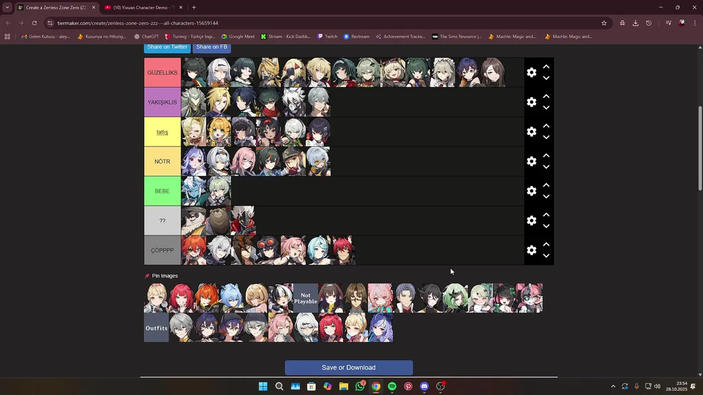Open the Google Meet bookmark
Screen dimensions: 703x395
click(x=238, y=37)
